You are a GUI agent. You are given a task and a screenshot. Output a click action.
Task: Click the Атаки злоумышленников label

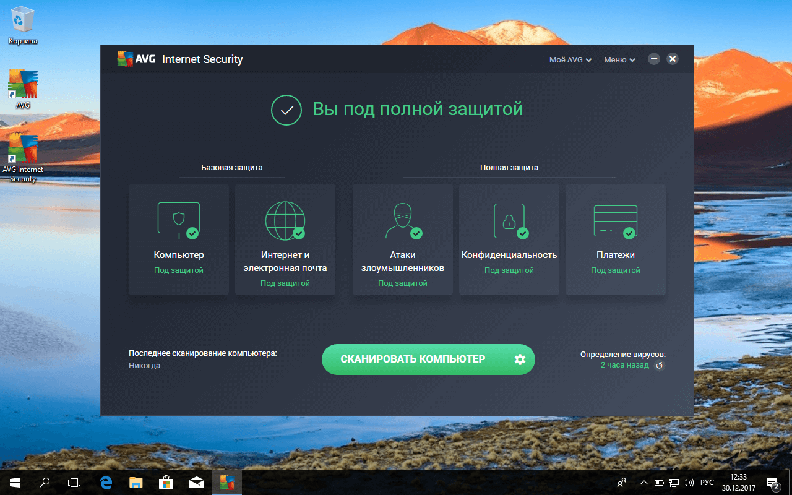[403, 261]
